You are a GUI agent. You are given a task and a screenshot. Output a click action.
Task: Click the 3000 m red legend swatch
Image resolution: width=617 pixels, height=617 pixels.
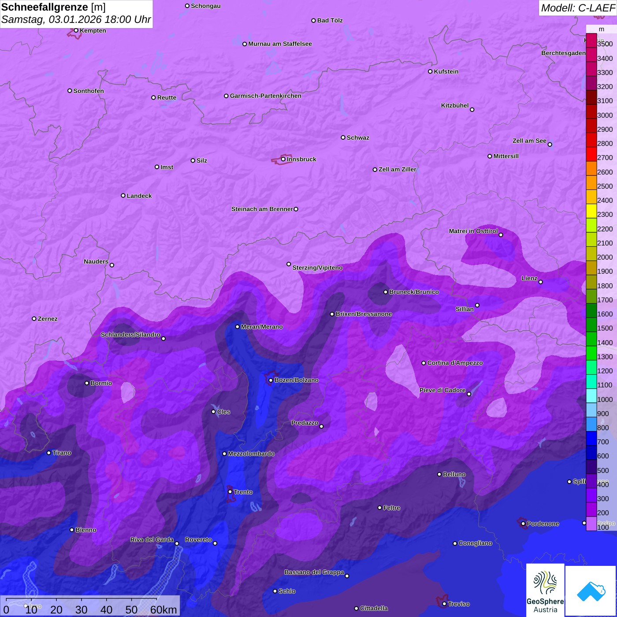591,112
